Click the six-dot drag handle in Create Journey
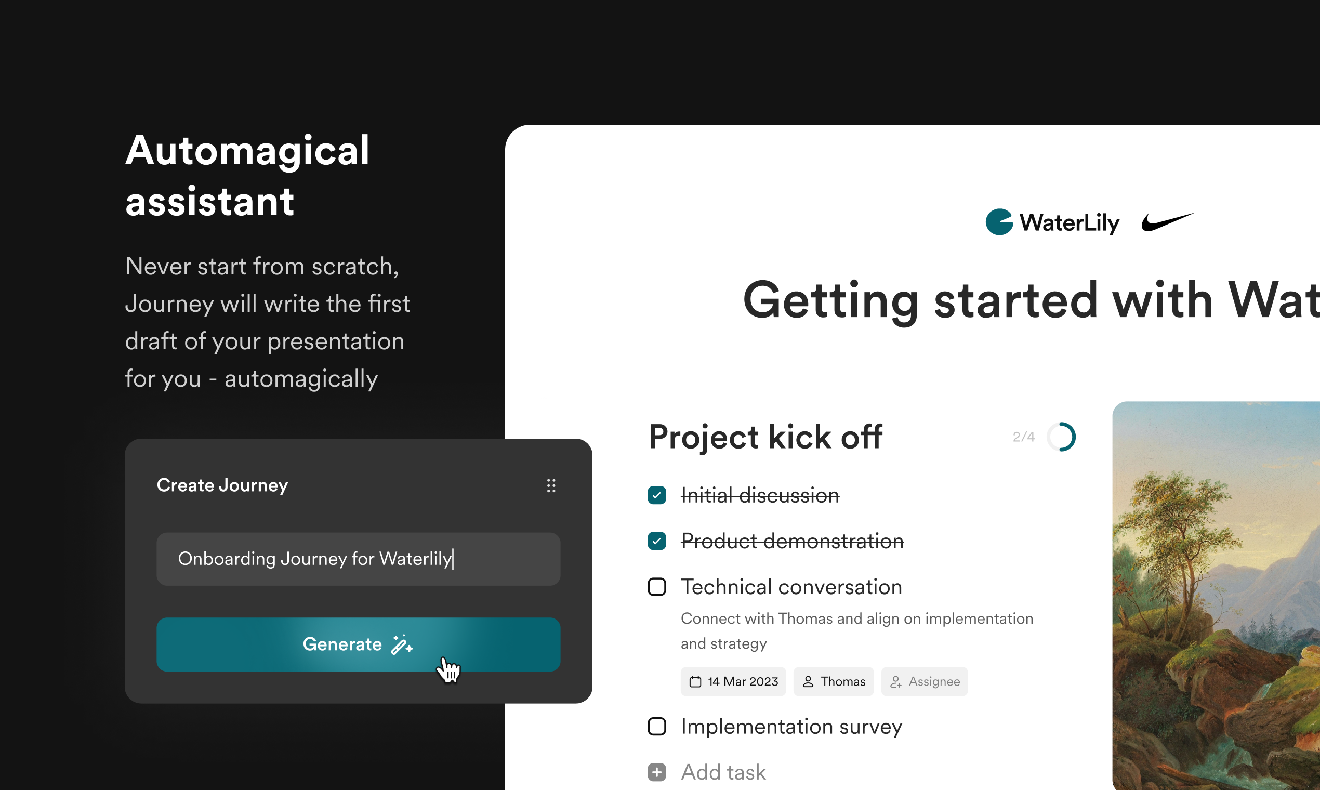The width and height of the screenshot is (1320, 790). 551,485
